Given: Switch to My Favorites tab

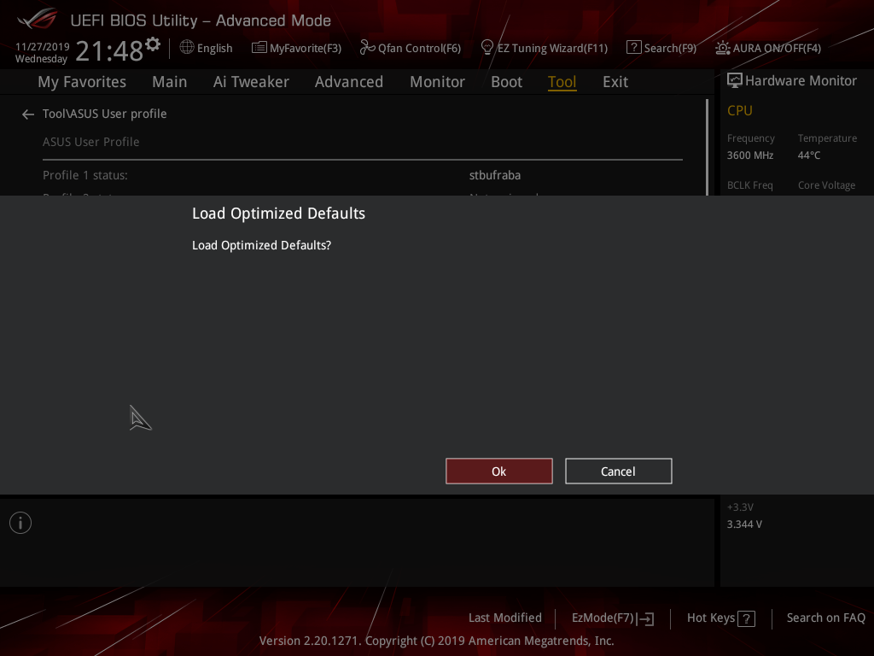Looking at the screenshot, I should point(82,82).
